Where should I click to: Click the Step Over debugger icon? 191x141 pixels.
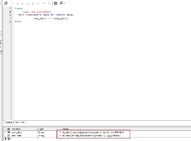pos(23,3)
